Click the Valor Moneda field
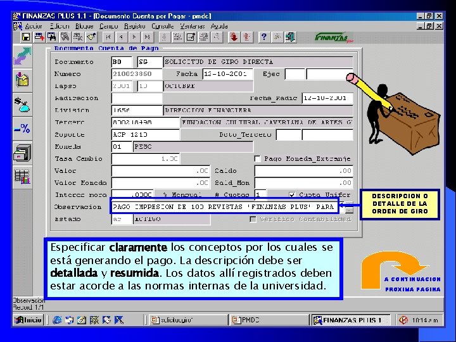Screen dimensions: 456x342 [160, 183]
